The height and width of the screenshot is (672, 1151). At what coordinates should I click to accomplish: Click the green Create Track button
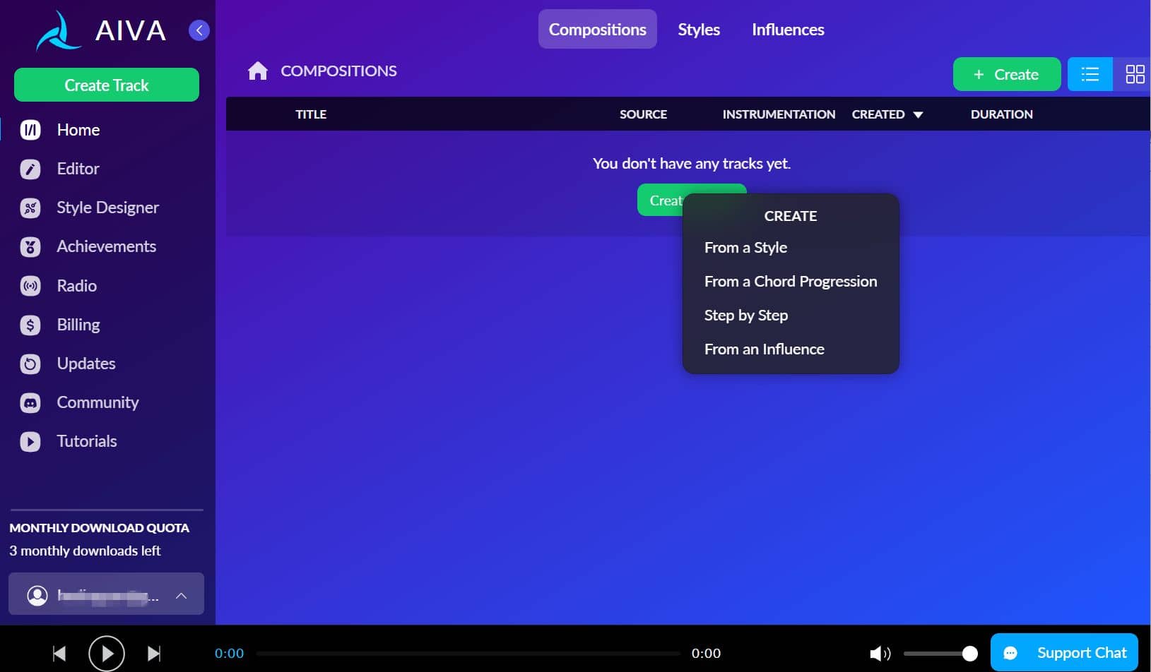click(107, 85)
